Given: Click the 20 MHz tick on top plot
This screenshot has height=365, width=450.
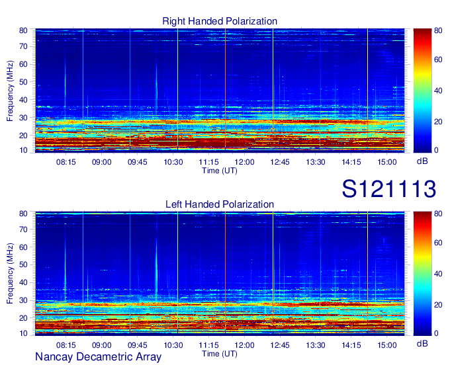Looking at the screenshot, I should click(23, 136).
